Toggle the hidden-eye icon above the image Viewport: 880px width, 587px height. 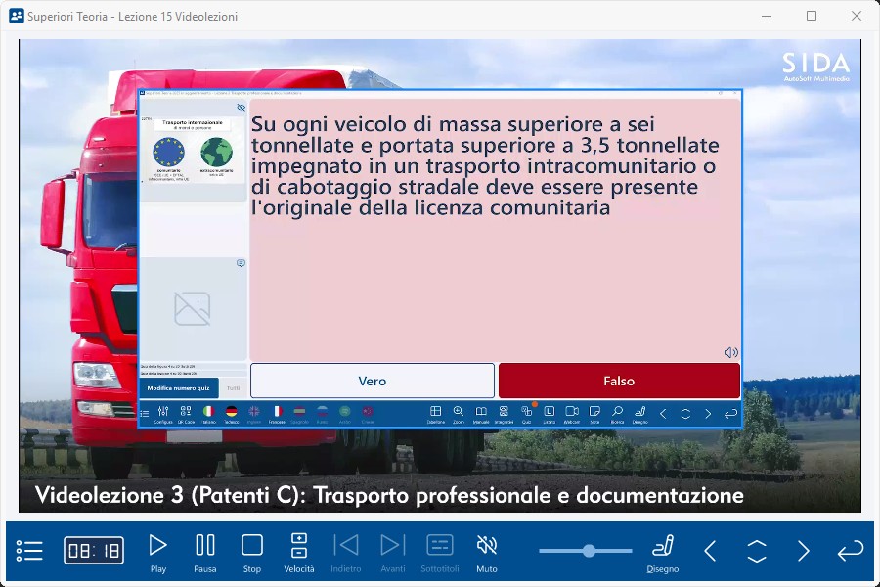[x=241, y=108]
